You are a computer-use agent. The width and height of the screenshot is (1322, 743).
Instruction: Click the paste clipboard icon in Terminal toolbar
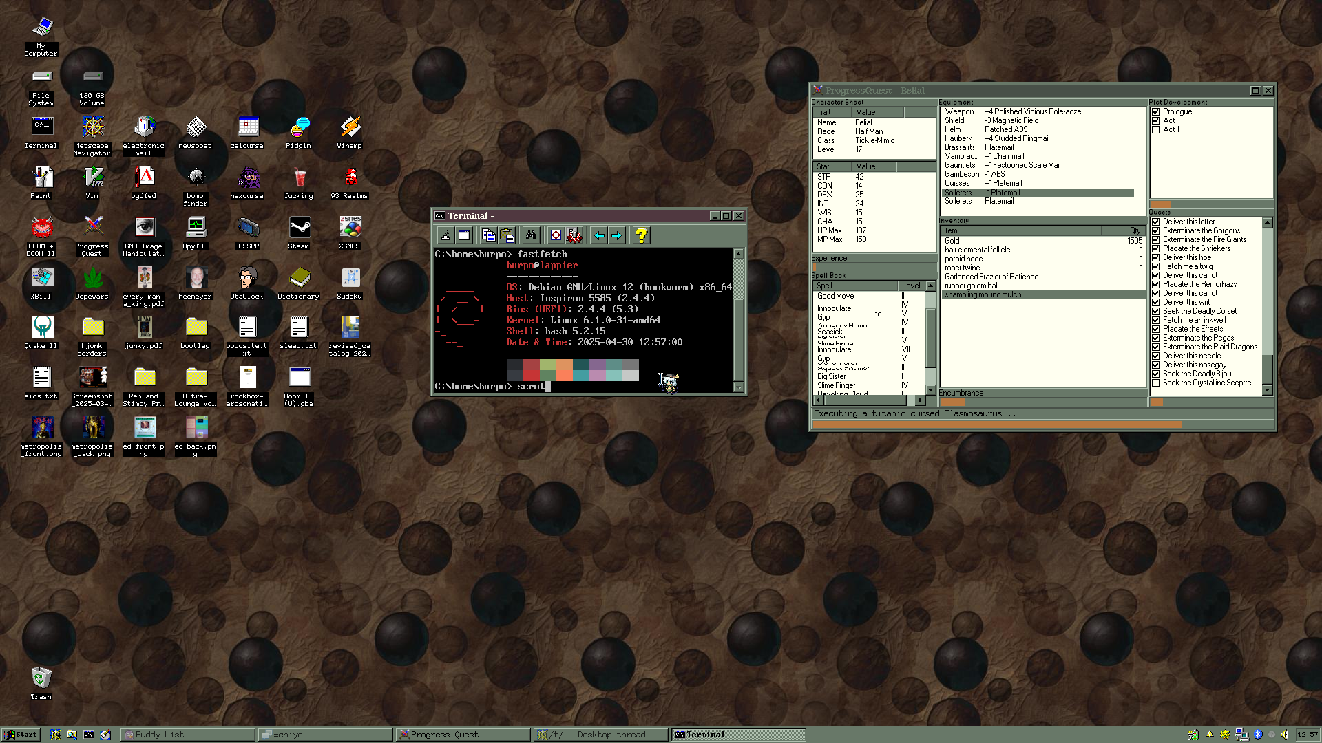coord(507,236)
